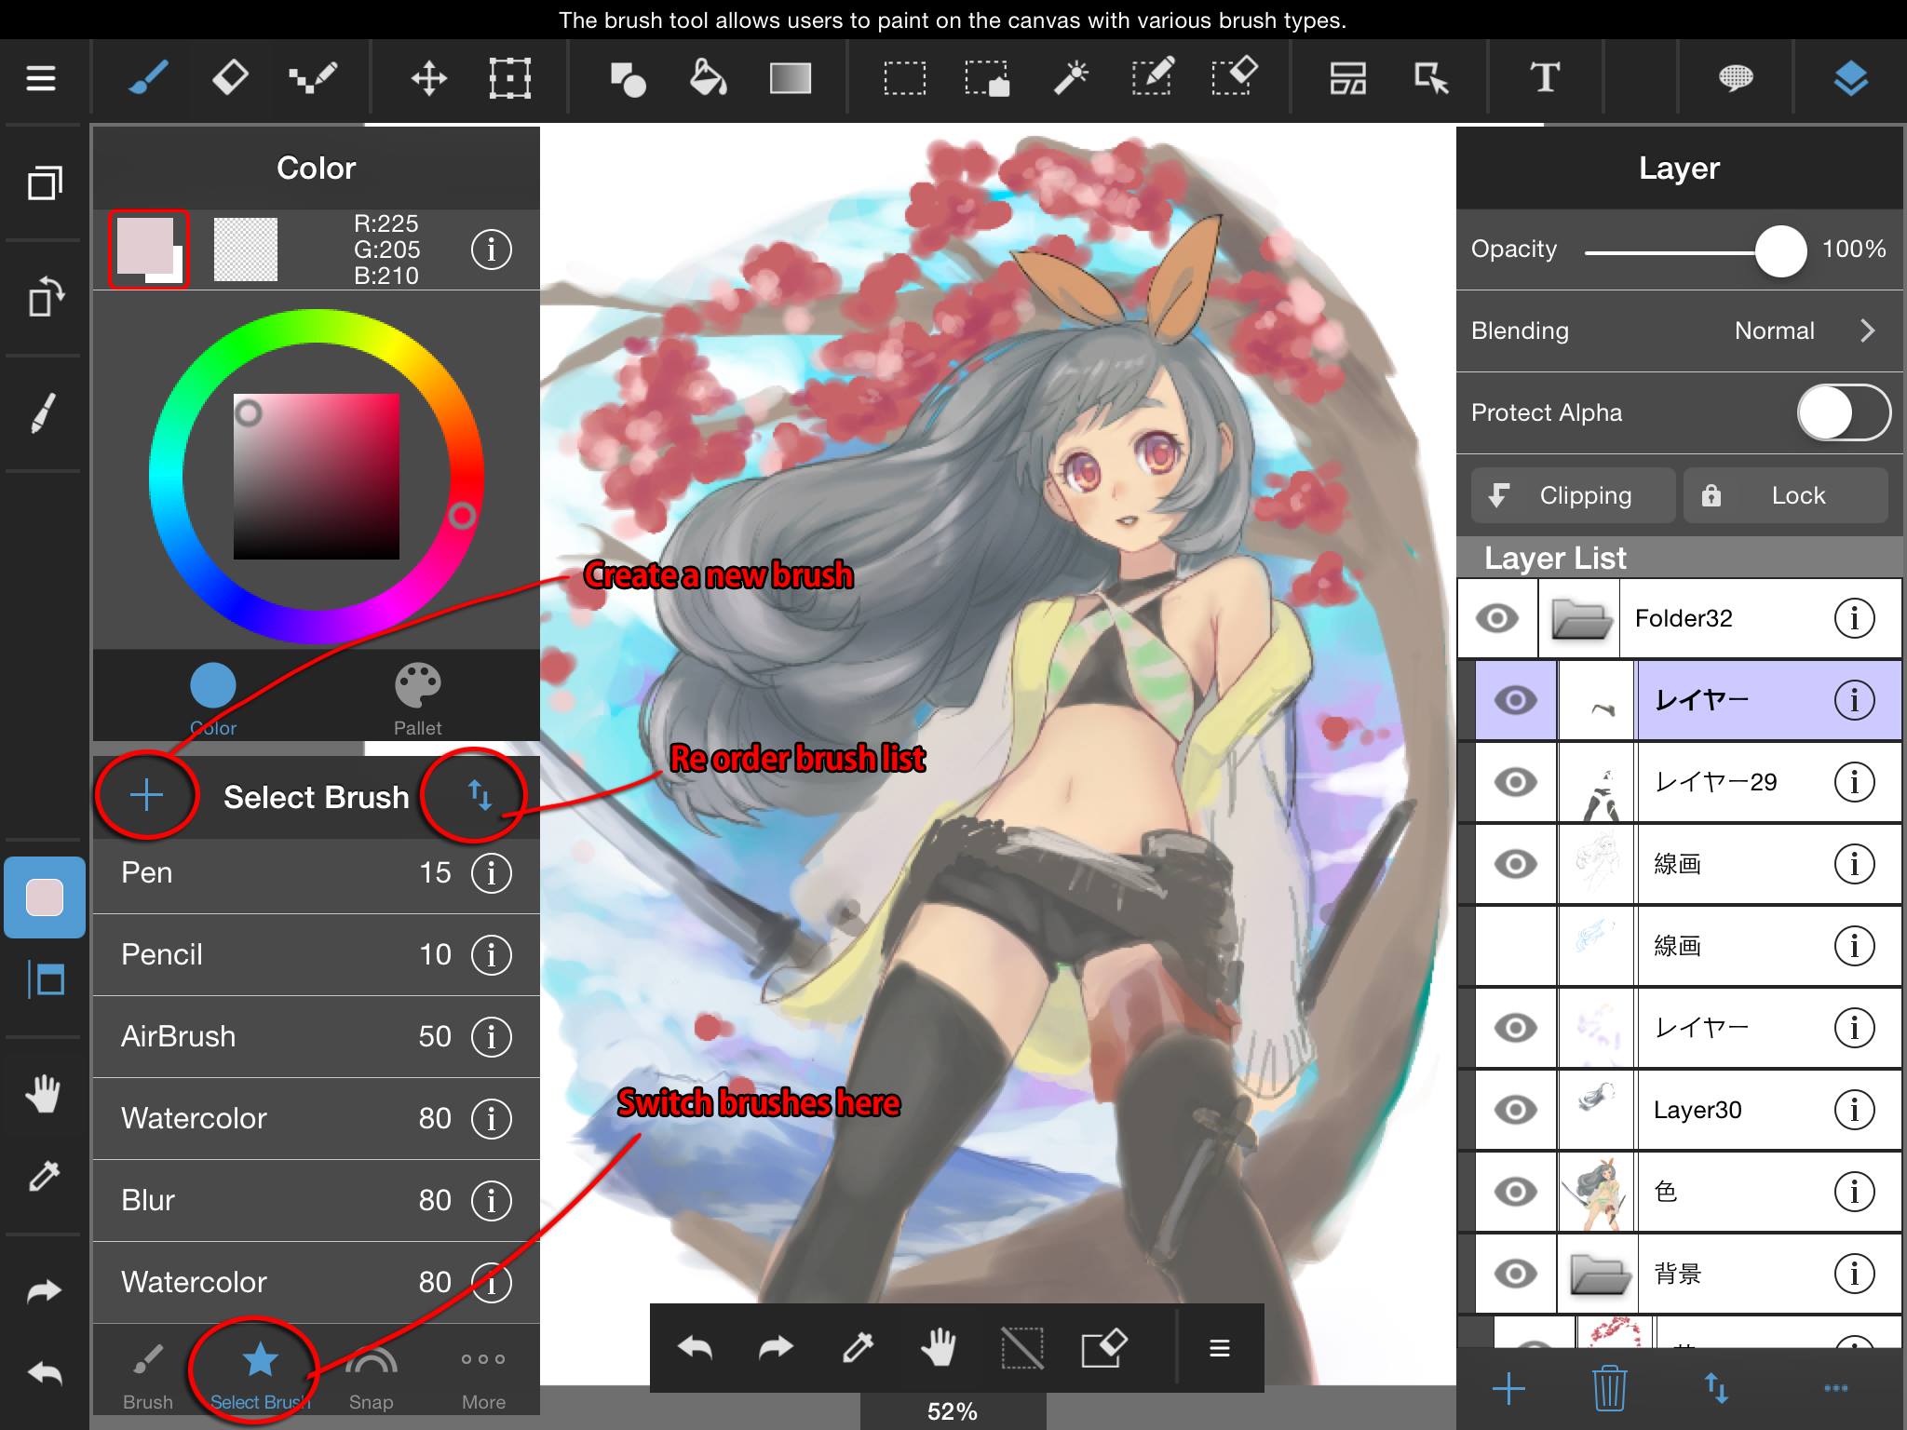This screenshot has width=1907, height=1430.
Task: Open the Blending mode Normal selector
Action: tap(1680, 331)
